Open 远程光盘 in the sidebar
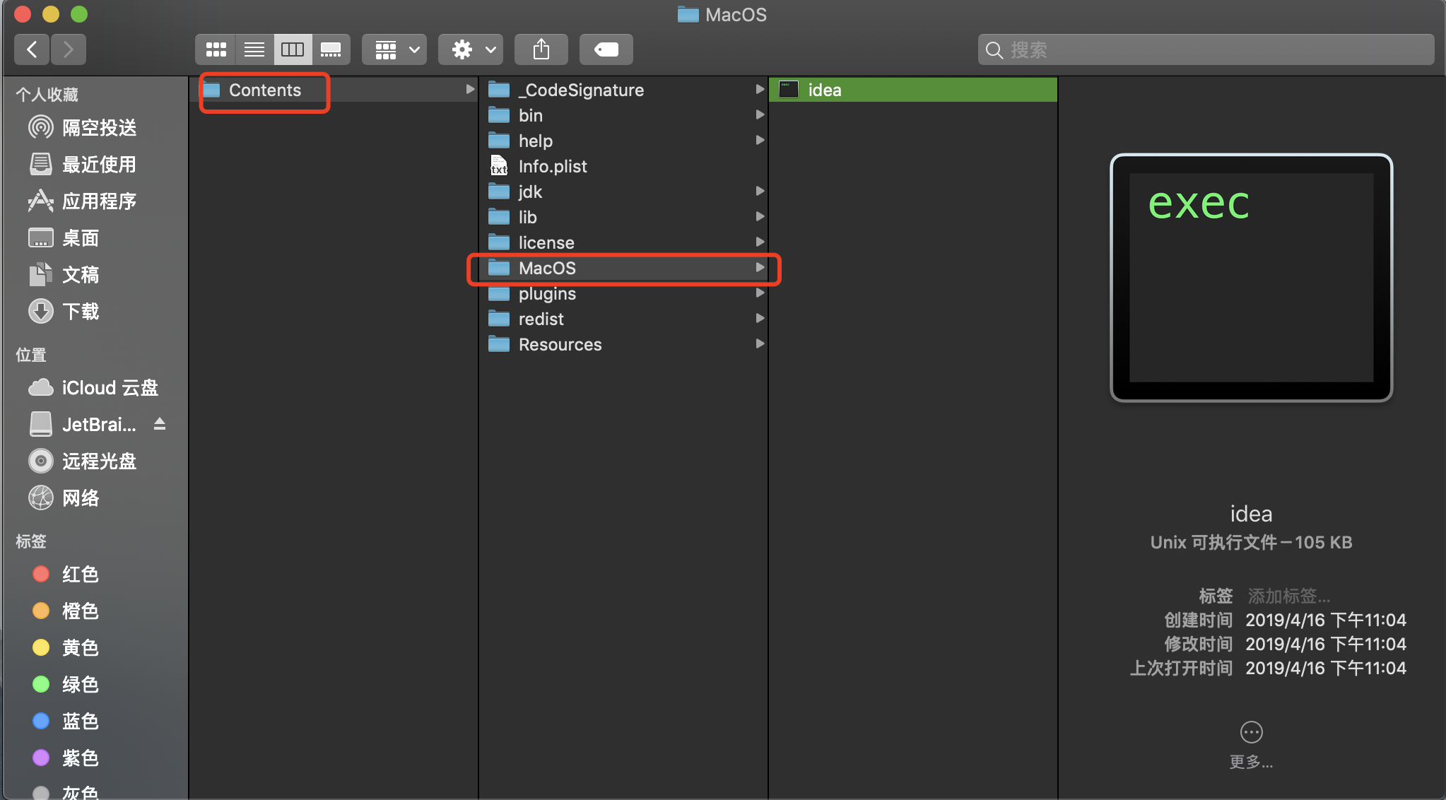Screen dimensions: 1446x800 point(83,461)
